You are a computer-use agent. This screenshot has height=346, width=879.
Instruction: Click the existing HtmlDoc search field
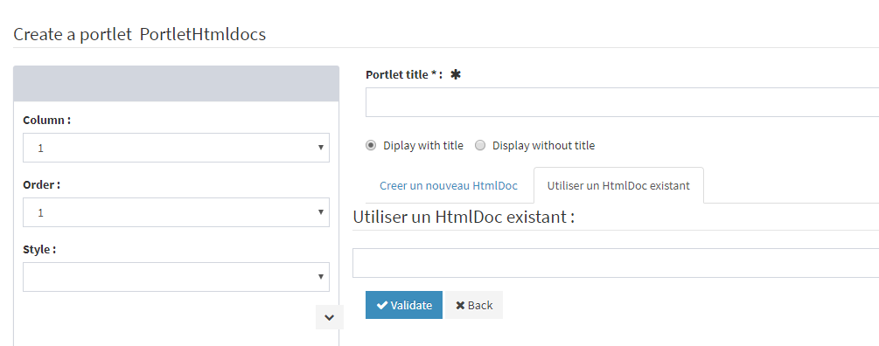click(616, 263)
